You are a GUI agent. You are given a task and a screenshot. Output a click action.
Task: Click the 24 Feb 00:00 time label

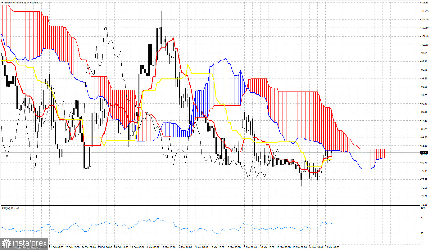click(89, 247)
